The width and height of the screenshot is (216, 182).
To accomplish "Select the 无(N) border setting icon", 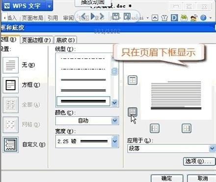I will click(11, 65).
